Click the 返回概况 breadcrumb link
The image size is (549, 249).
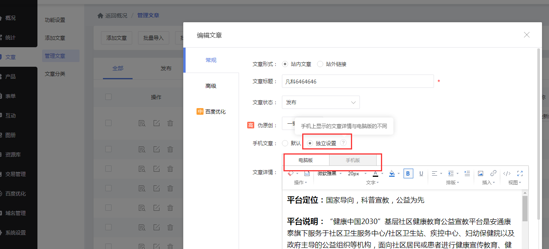point(116,16)
